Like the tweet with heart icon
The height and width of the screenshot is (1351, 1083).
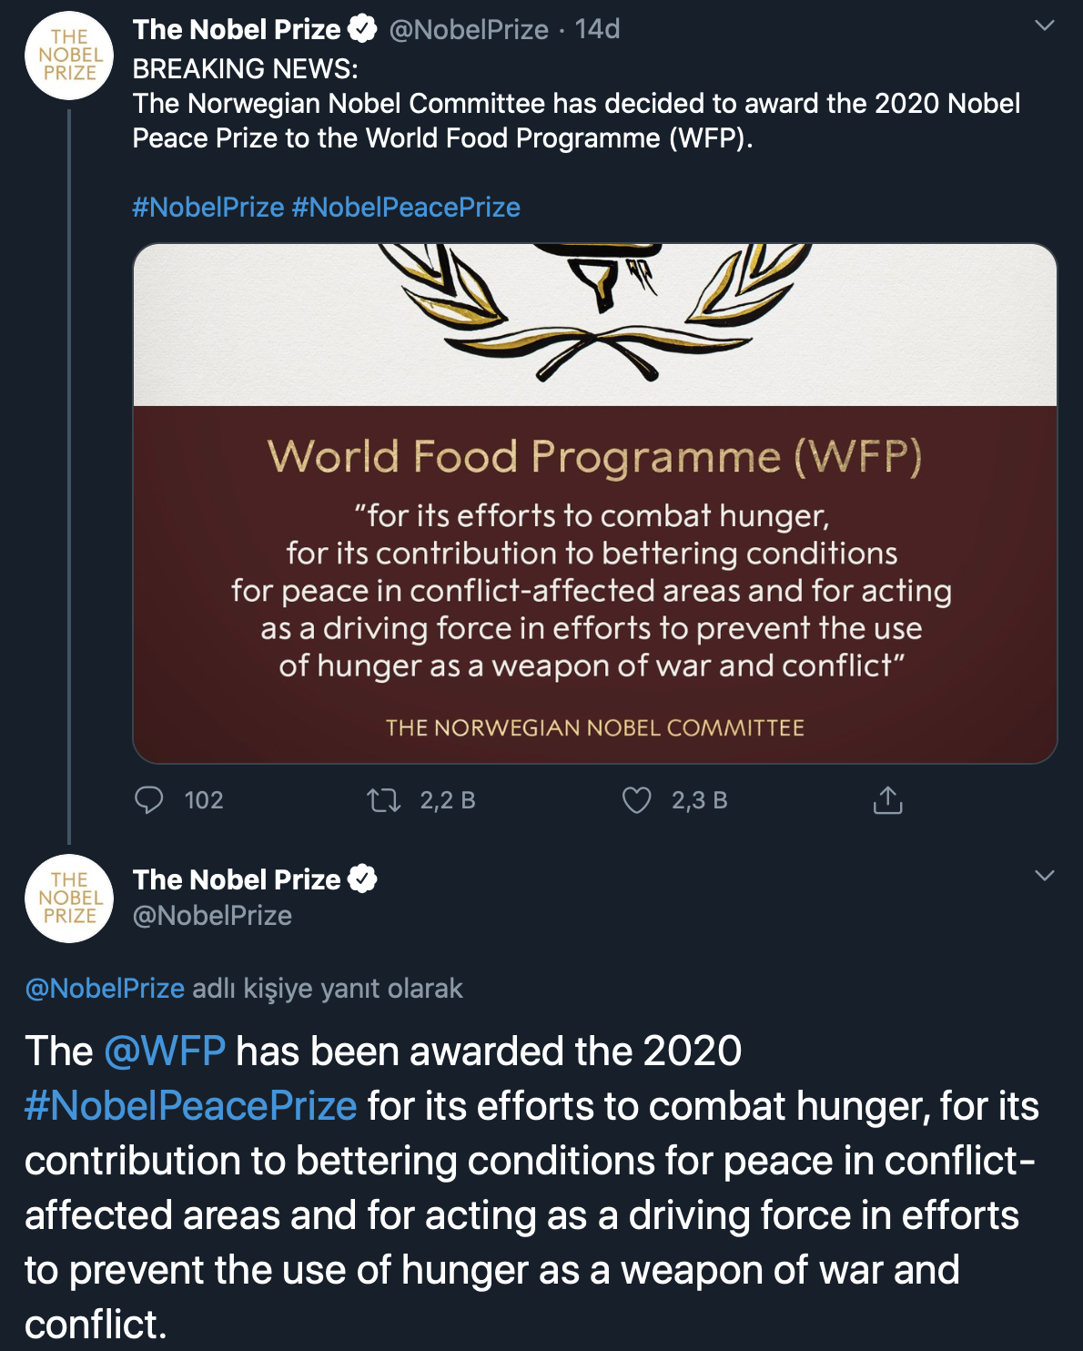636,800
